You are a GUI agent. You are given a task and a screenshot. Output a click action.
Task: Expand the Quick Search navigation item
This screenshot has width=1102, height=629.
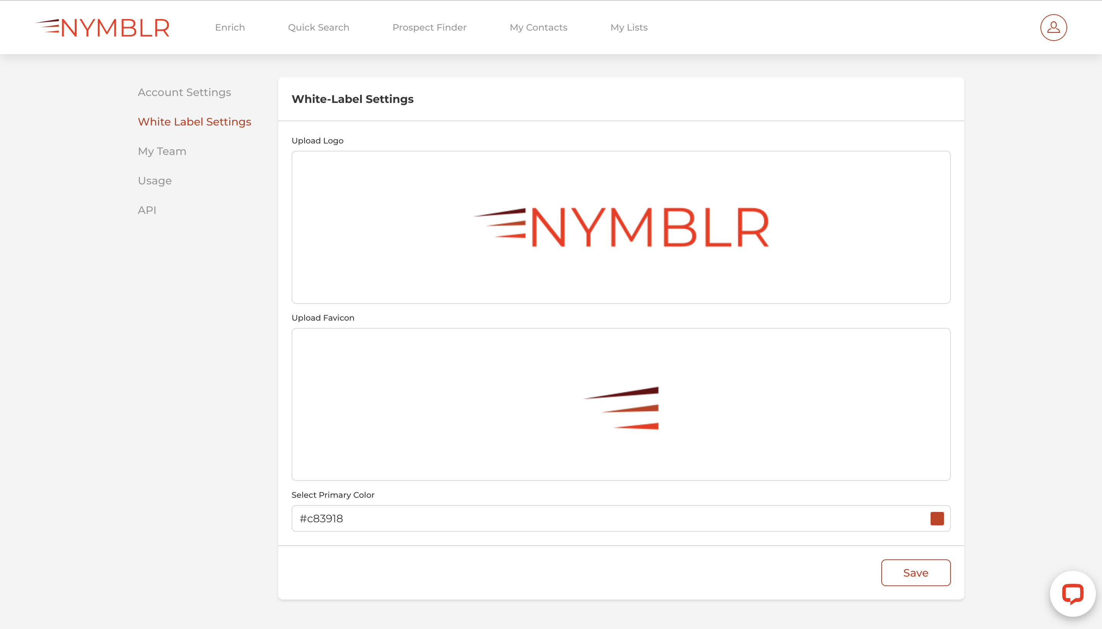click(x=319, y=27)
